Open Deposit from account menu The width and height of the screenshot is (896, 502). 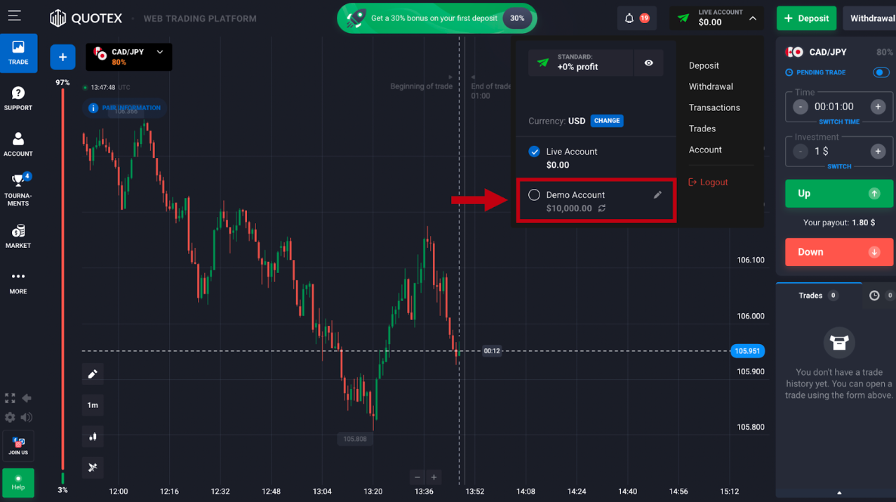click(x=704, y=65)
